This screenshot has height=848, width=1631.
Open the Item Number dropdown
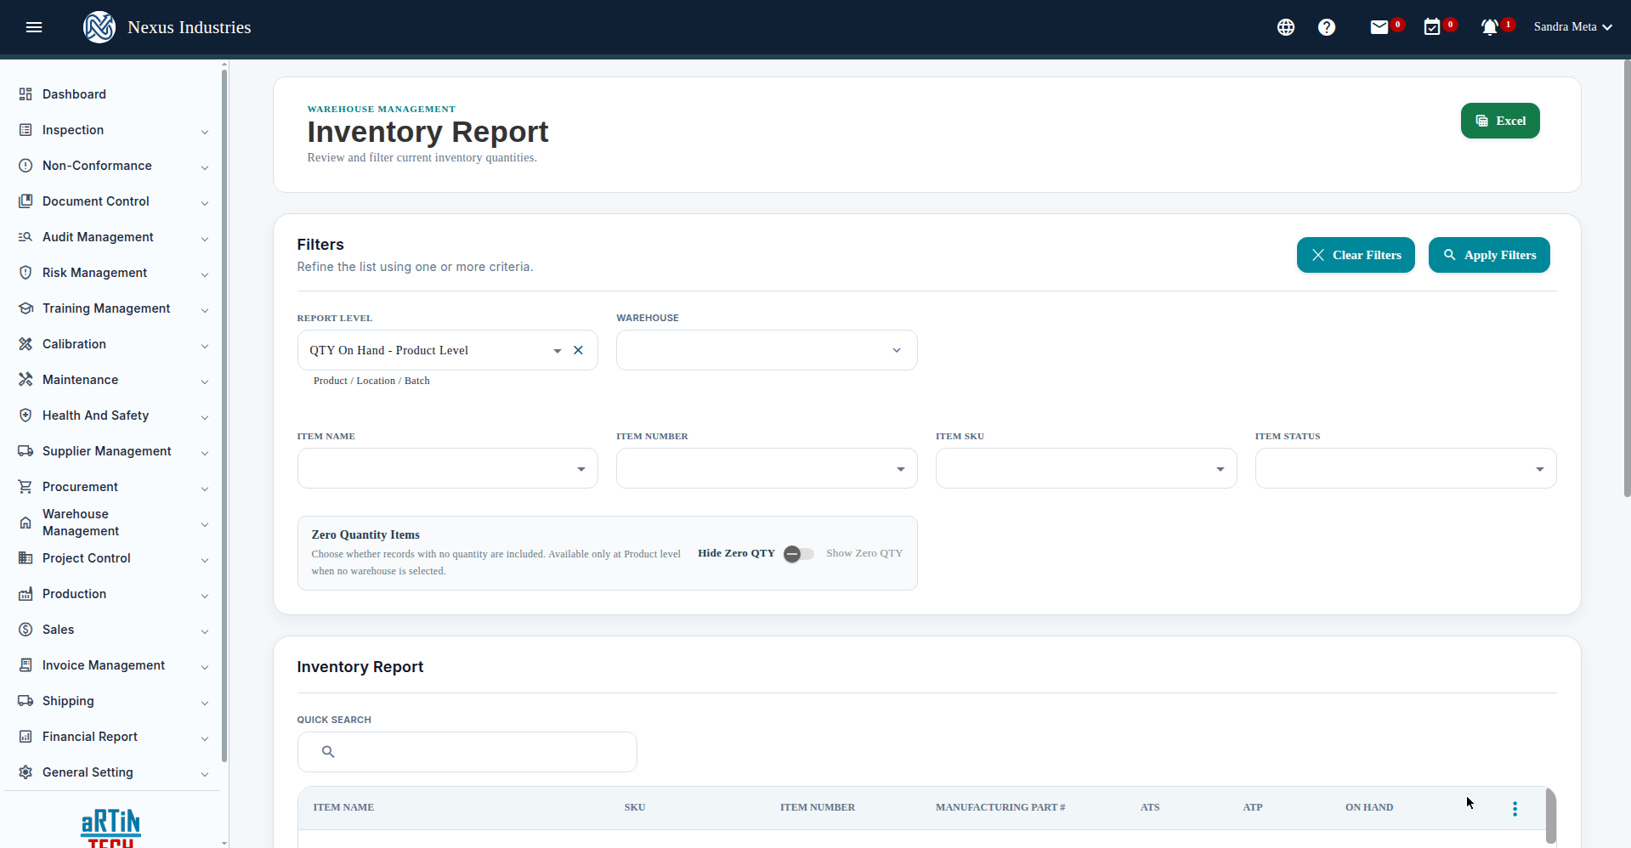click(x=767, y=468)
